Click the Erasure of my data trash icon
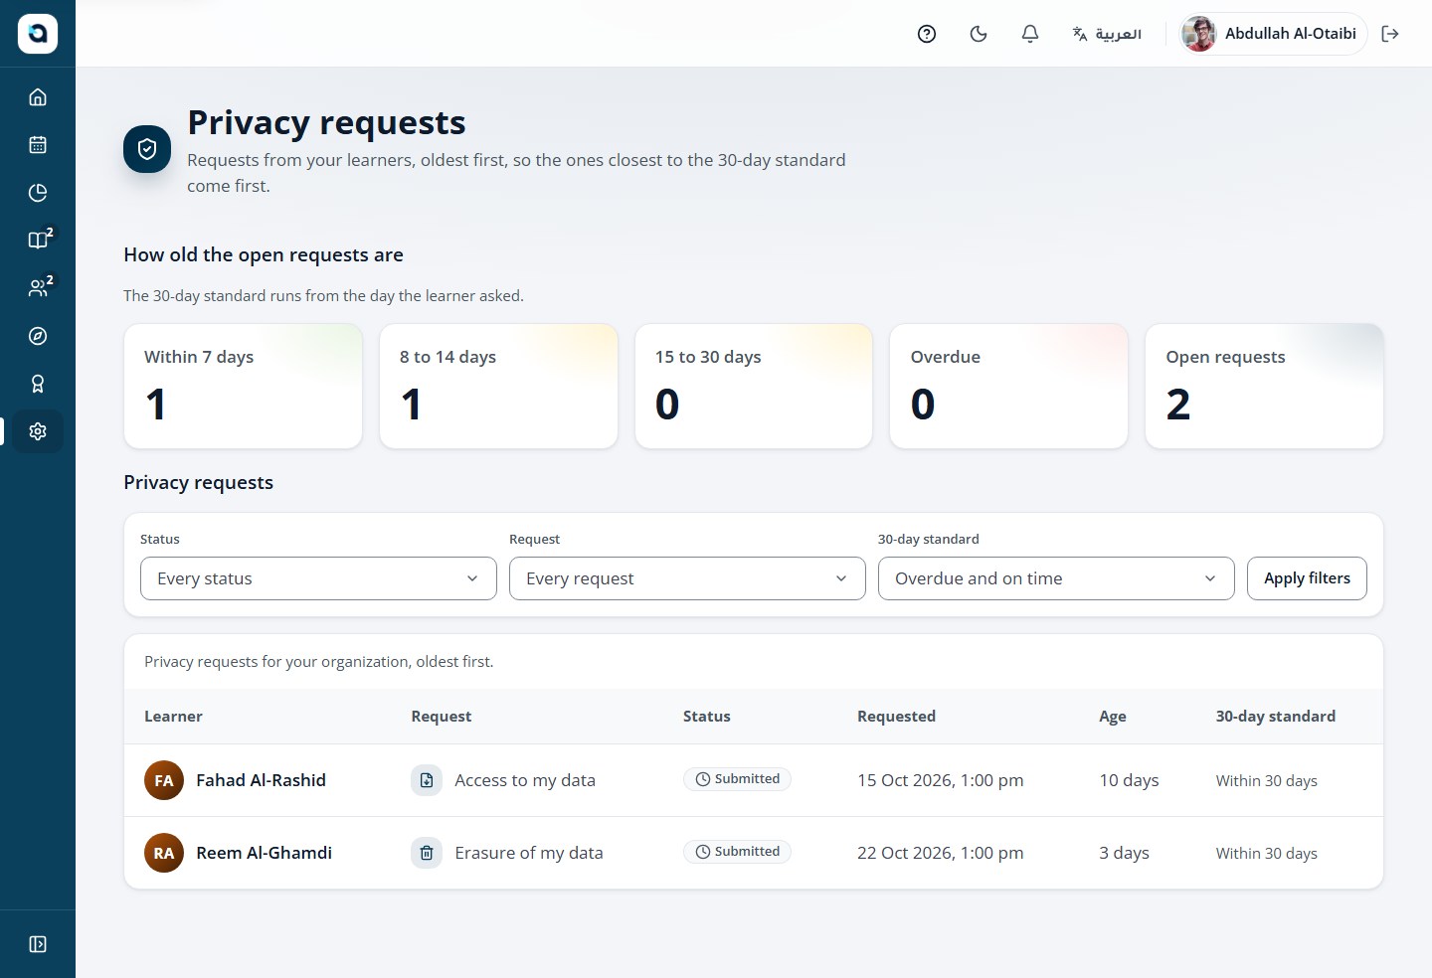This screenshot has width=1432, height=978. (427, 853)
